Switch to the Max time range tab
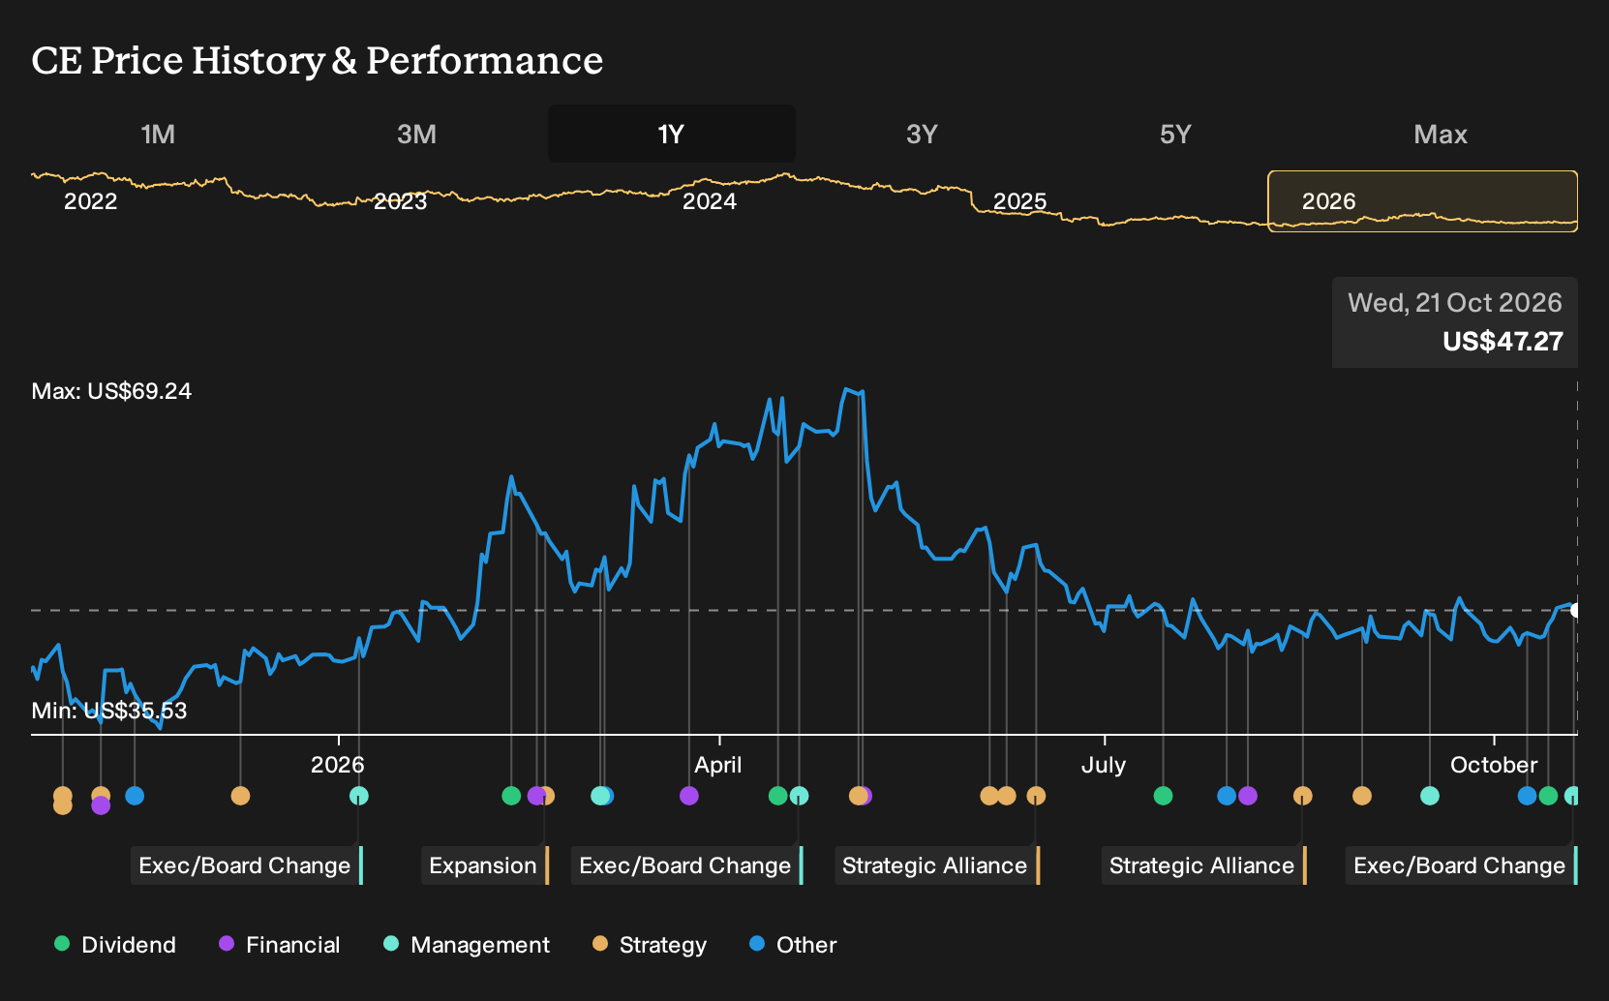The width and height of the screenshot is (1609, 1001). (x=1441, y=134)
